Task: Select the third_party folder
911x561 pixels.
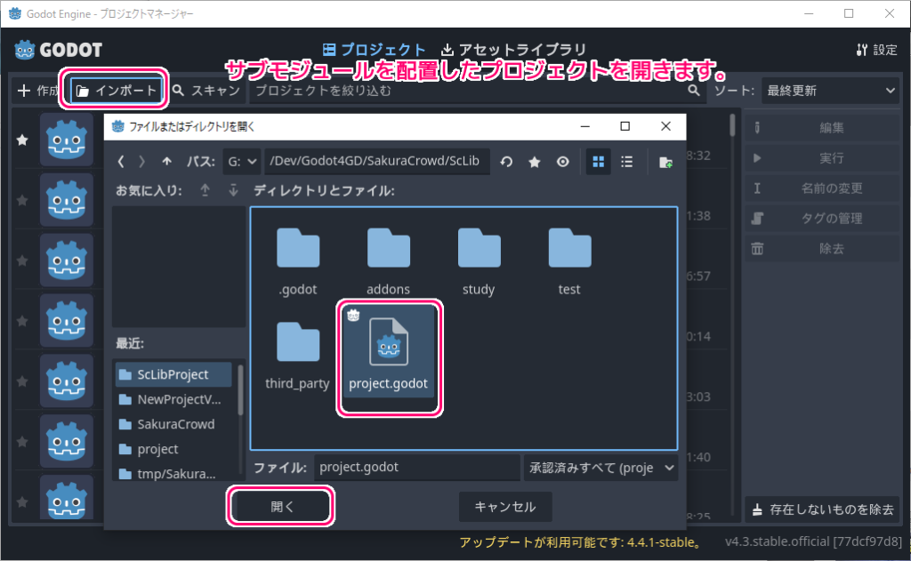Action: pos(297,356)
